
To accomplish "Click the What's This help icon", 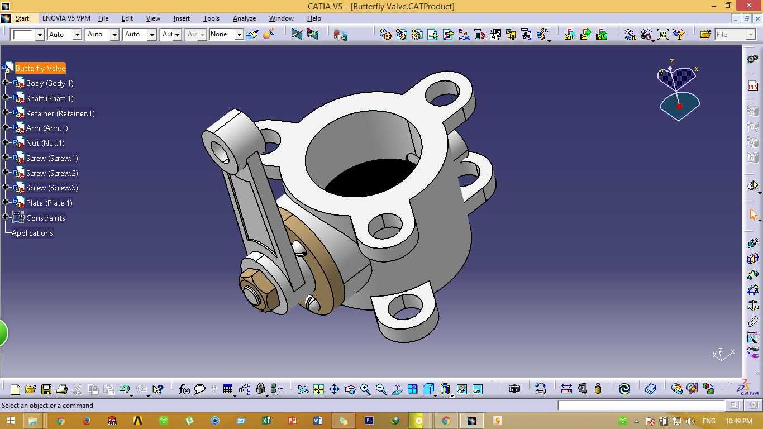I will tap(158, 389).
